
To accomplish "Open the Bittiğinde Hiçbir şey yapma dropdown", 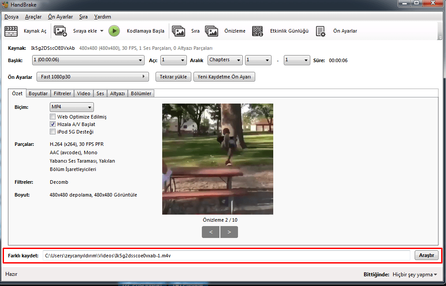I will pos(415,275).
